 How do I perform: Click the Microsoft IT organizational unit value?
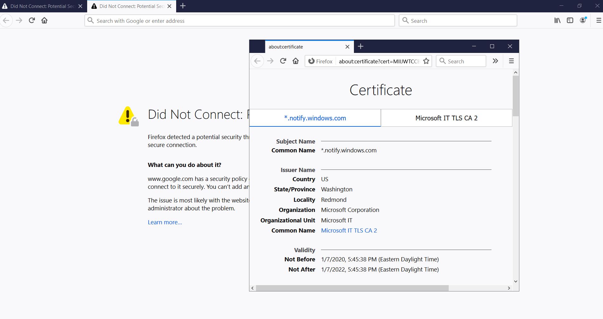[337, 220]
